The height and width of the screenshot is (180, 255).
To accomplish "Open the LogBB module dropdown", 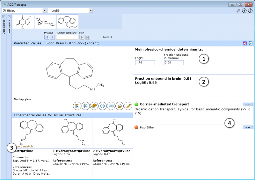I will click(91, 11).
